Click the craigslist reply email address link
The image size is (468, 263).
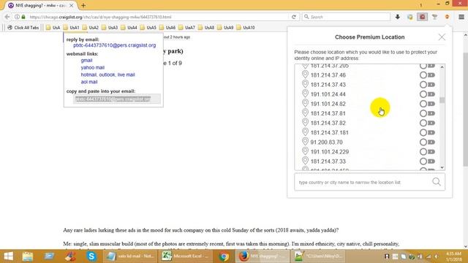(115, 45)
